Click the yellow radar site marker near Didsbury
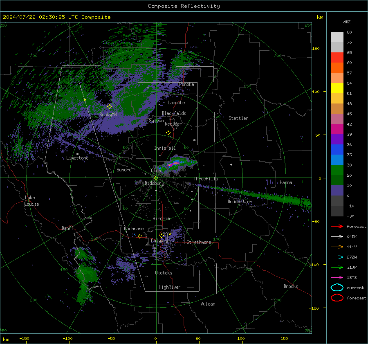This screenshot has height=344, width=368. 156,178
